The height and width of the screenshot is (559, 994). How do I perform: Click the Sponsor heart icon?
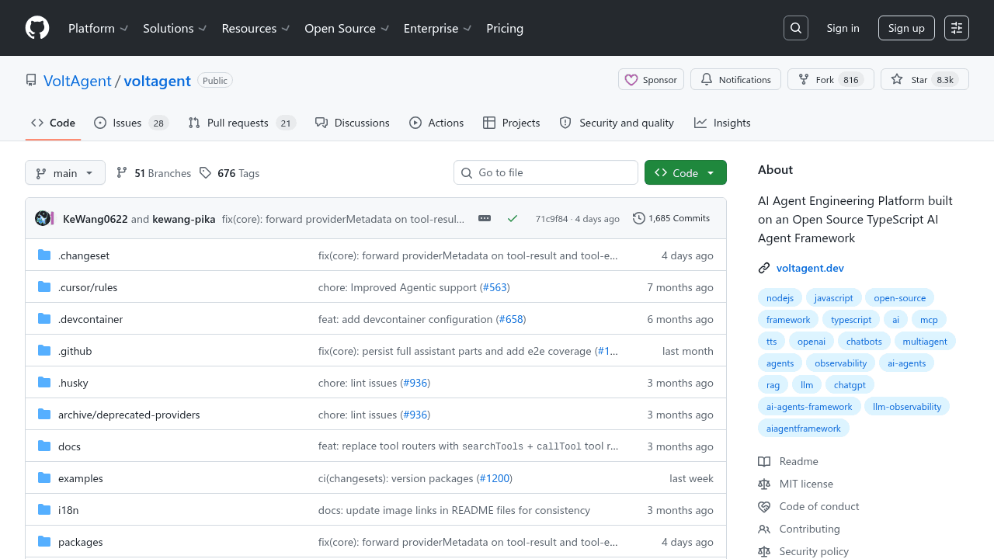pyautogui.click(x=631, y=79)
